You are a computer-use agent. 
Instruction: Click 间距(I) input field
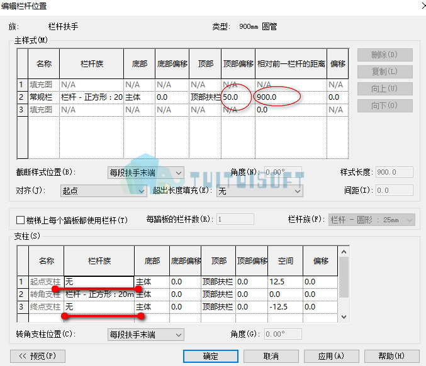(x=394, y=190)
